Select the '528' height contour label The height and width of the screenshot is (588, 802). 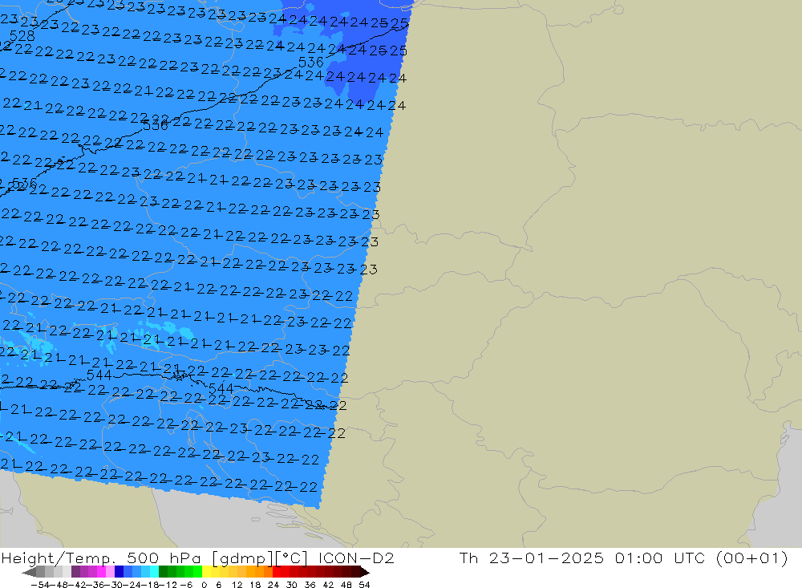[22, 36]
